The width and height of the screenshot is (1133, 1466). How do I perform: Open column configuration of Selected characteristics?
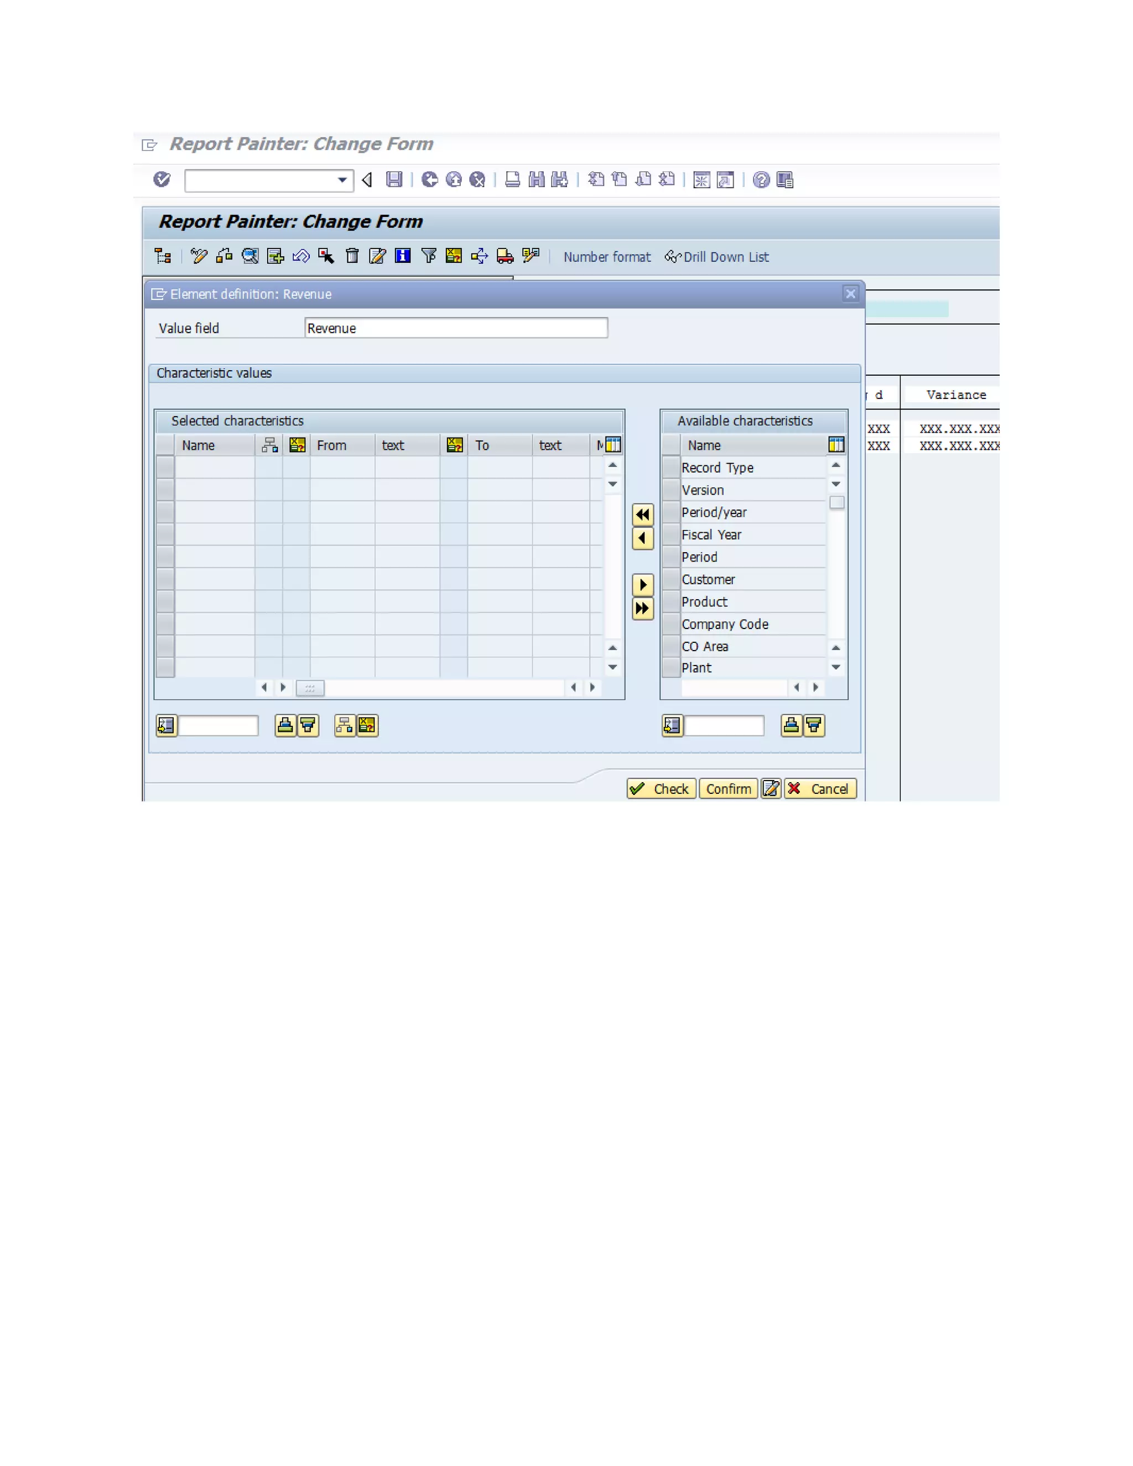point(613,445)
